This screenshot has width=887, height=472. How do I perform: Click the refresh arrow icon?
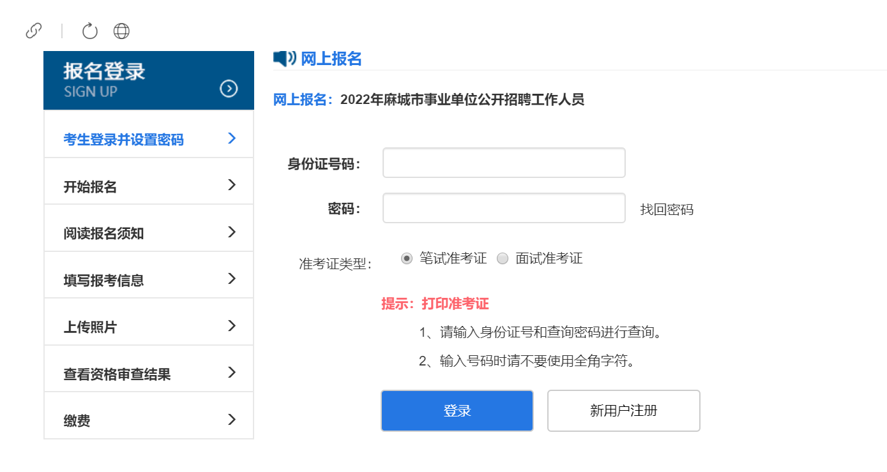[90, 31]
